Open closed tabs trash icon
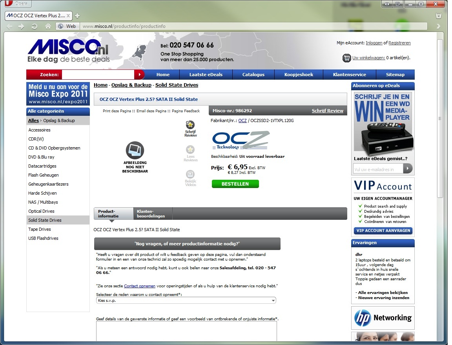 (438, 16)
